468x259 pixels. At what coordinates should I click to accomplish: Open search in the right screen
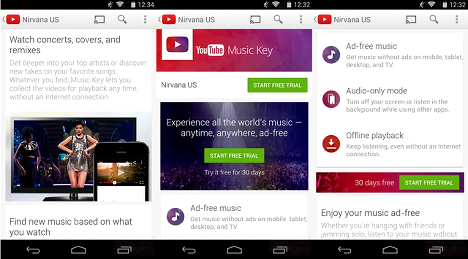pos(434,19)
